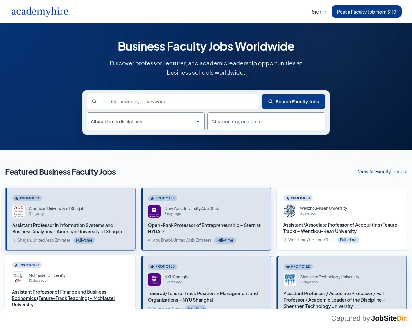The height and width of the screenshot is (328, 412).
Task: Click the Featured Business Faculty Jobs heading
Action: point(61,172)
